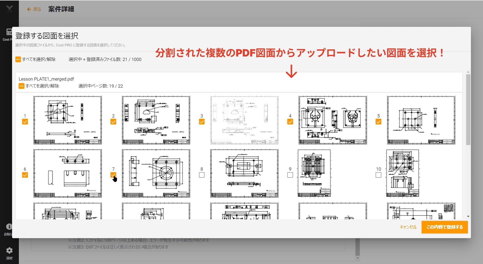Click the dialog scrollbar down arrow
Viewport: 483px width, 264px height.
pos(468,216)
